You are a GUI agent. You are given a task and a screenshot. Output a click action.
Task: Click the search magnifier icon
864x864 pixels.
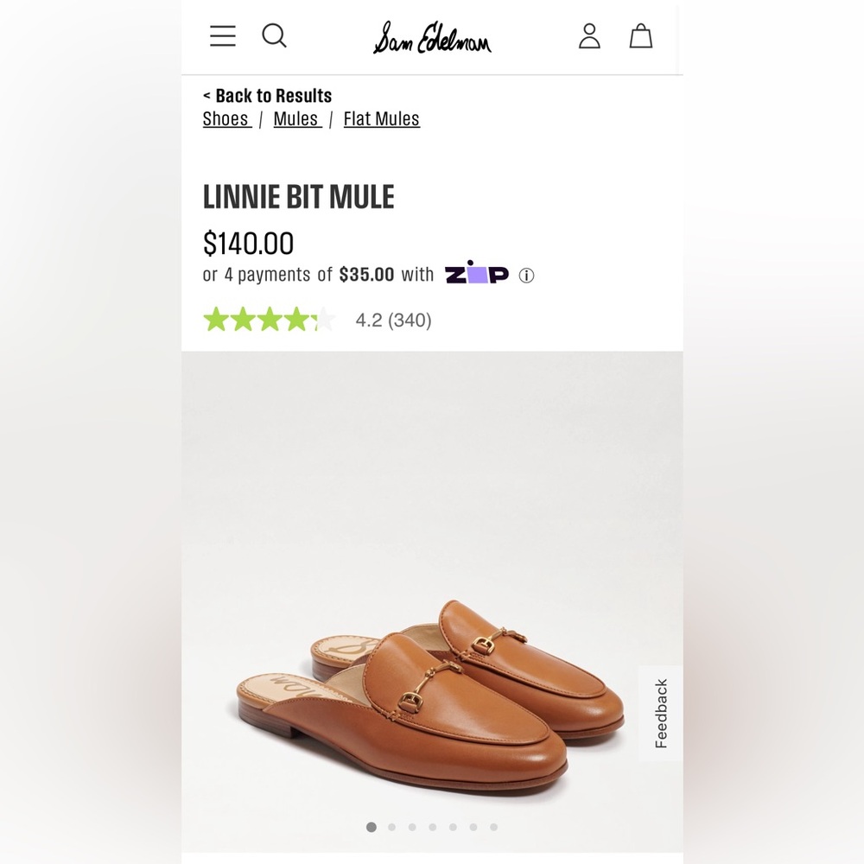click(x=274, y=36)
